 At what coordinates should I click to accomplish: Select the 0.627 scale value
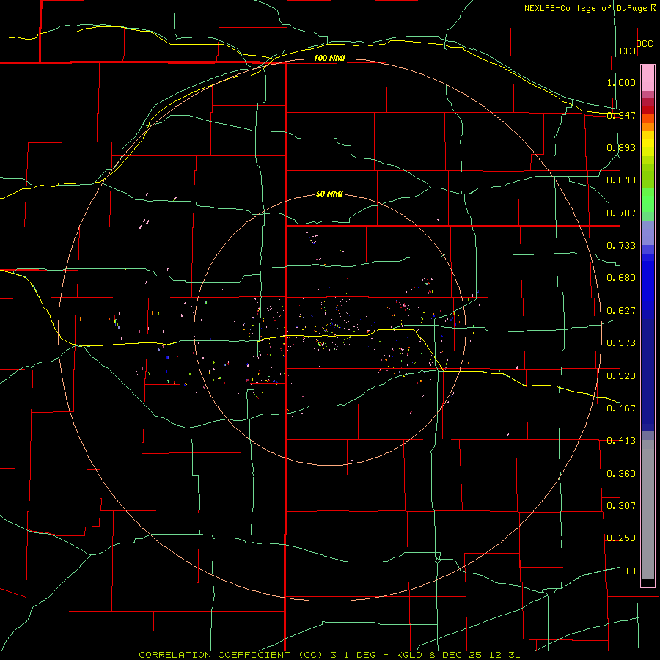coord(621,311)
